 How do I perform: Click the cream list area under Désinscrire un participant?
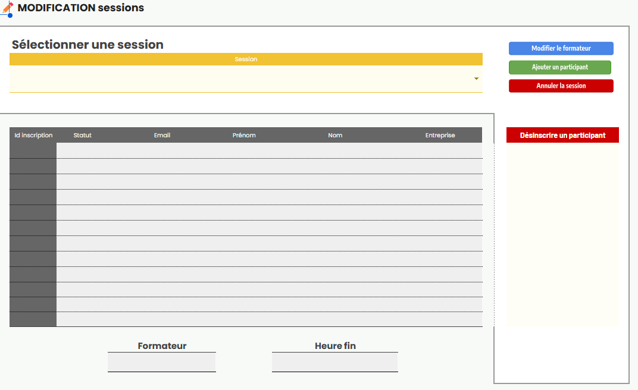coord(562,234)
